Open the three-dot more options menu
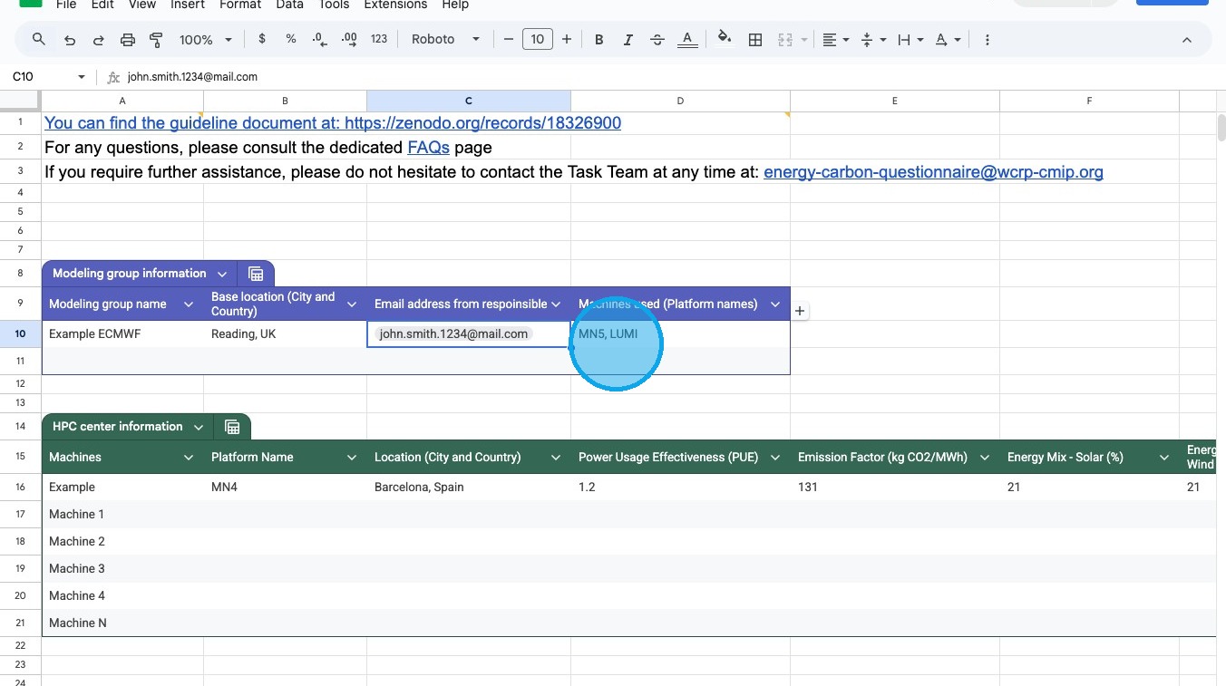 click(x=987, y=40)
